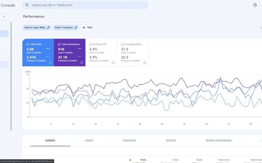Click the 80 label on chart x-axis
The width and height of the screenshot is (262, 163).
[x=251, y=124]
